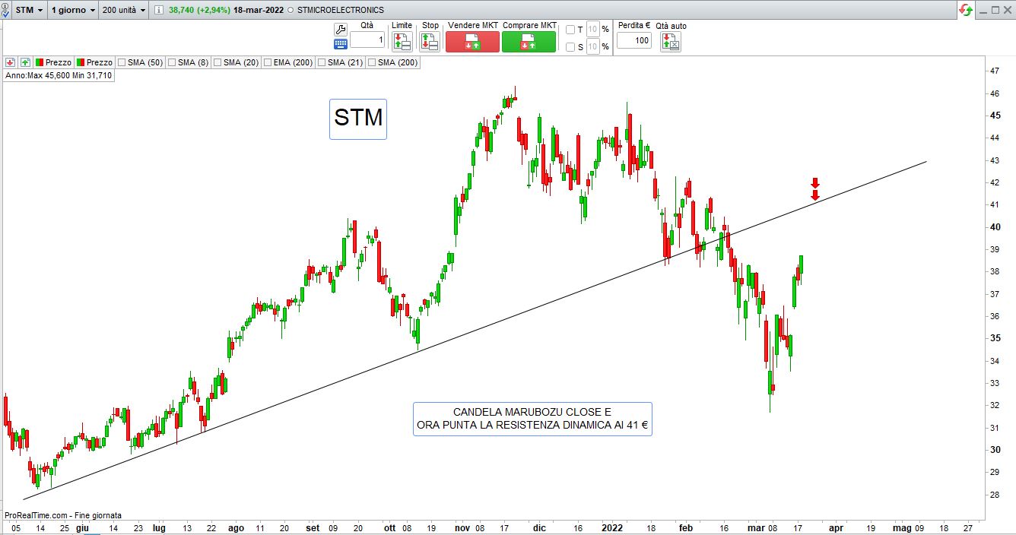Click the S percent value field

[x=593, y=47]
